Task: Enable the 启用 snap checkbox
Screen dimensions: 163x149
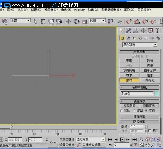Action: point(150,131)
